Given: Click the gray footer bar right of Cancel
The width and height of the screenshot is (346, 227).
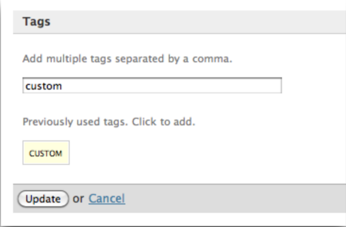Looking at the screenshot, I should point(232,199).
